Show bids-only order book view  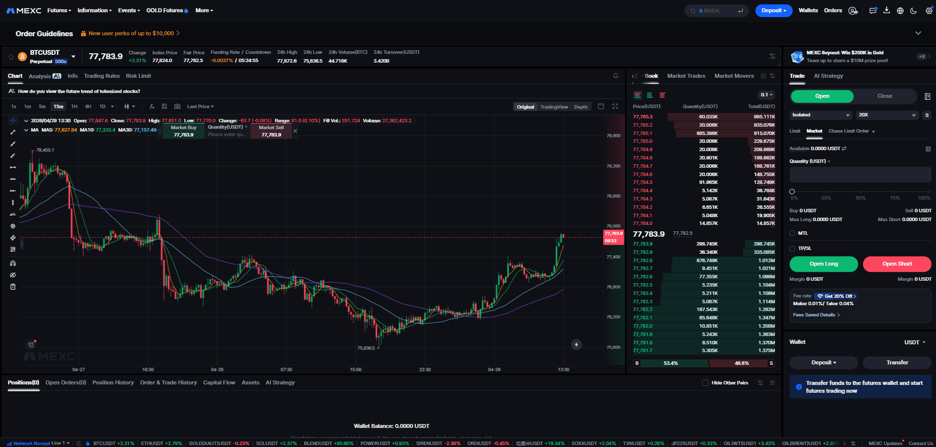(x=650, y=95)
